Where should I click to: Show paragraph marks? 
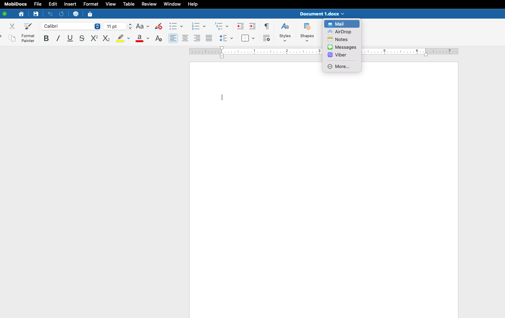[266, 26]
